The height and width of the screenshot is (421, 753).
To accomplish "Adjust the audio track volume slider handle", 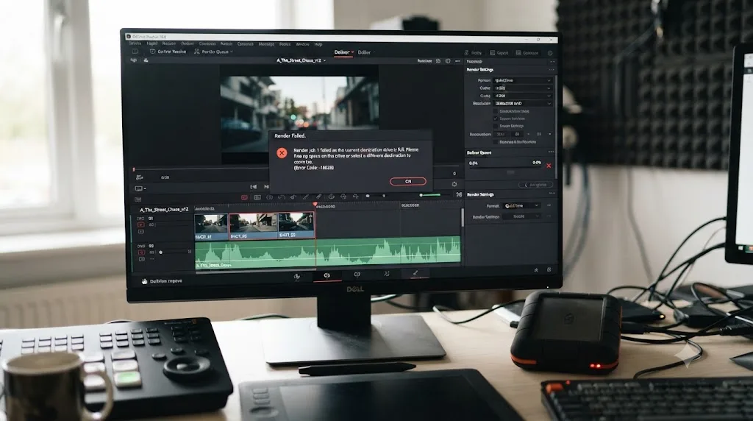I will (161, 252).
